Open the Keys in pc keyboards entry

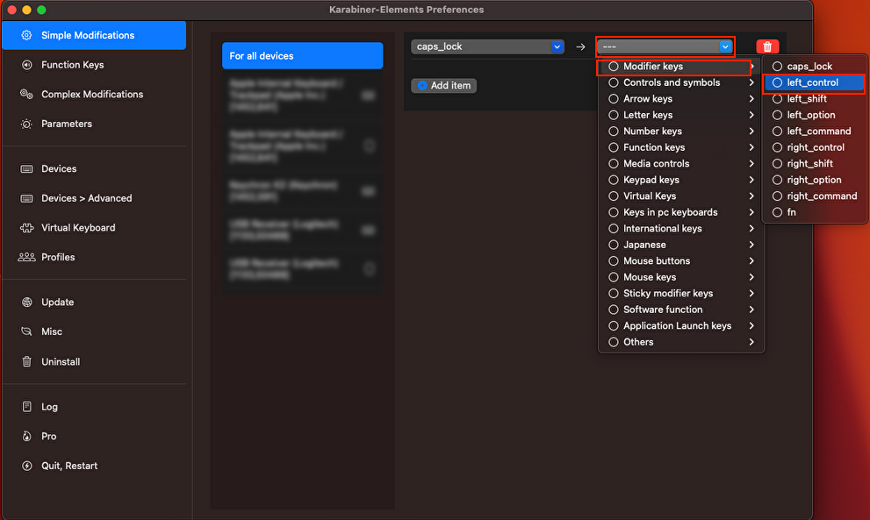pos(680,212)
